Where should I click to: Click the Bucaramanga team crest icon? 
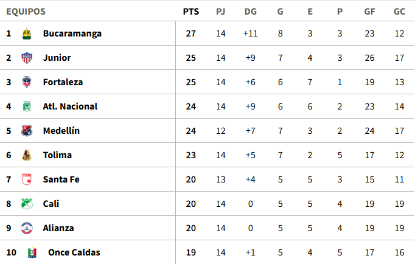tap(27, 33)
